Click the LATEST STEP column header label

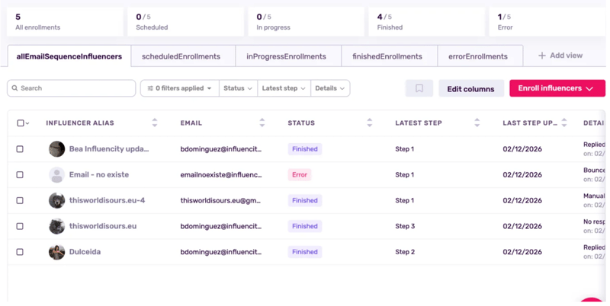pyautogui.click(x=419, y=123)
